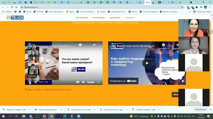This screenshot has height=119, width=213.
Task: Open the 'Сервисы' apps bookmark
Action: point(7,12)
